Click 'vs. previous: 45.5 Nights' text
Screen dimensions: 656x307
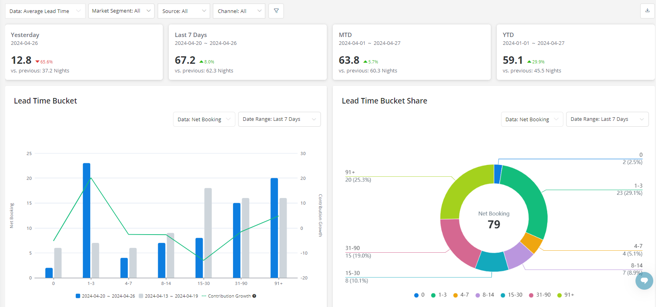[x=532, y=71]
